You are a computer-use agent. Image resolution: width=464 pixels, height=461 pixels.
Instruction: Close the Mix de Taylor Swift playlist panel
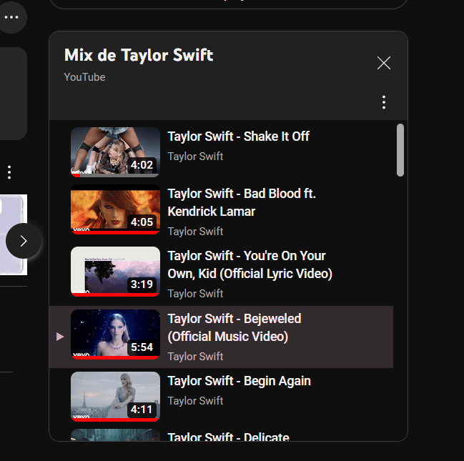(384, 63)
